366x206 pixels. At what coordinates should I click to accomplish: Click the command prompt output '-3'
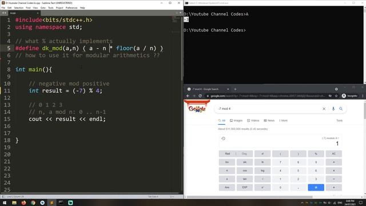pos(186,19)
